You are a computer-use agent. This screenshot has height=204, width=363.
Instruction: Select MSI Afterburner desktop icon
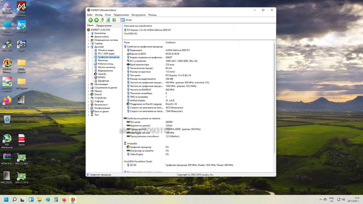[7, 141]
